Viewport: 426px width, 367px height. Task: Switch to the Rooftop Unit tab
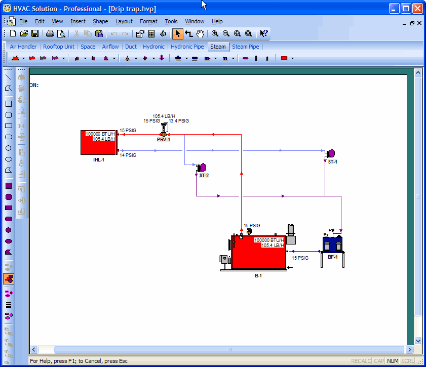click(58, 47)
